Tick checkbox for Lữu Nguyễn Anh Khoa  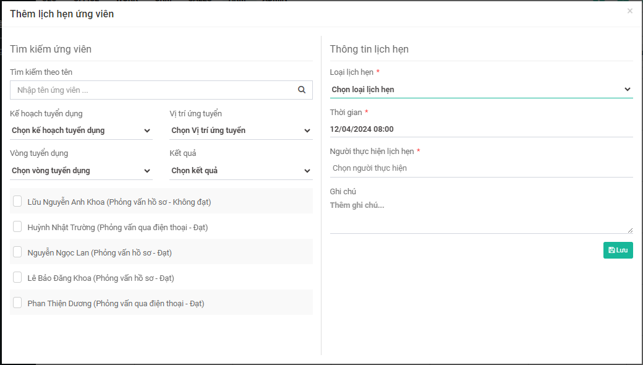point(17,201)
